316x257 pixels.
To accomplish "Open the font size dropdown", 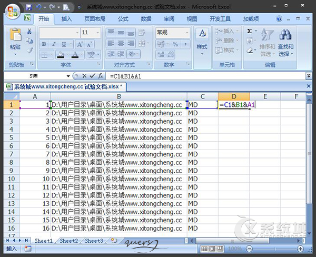I will 98,33.
